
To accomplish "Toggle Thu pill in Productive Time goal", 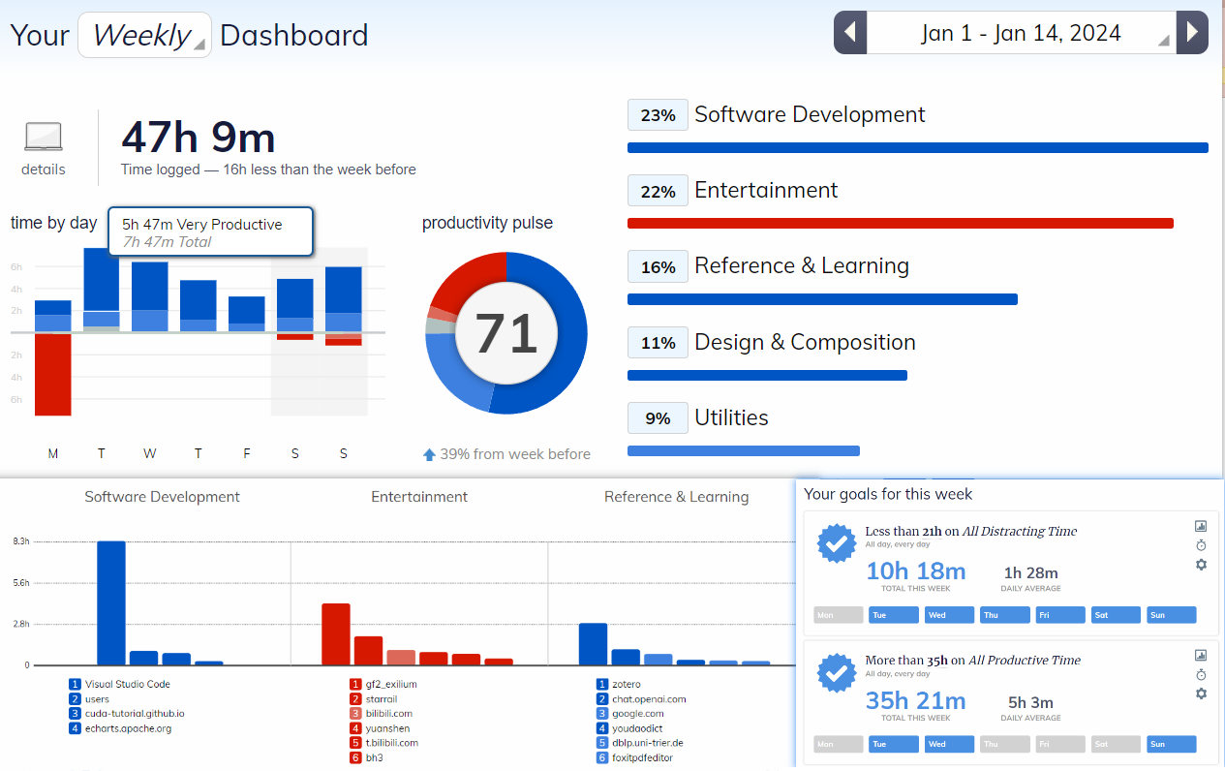I will tap(1004, 745).
